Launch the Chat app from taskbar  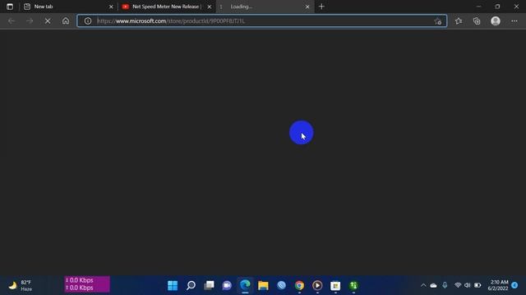click(x=227, y=285)
